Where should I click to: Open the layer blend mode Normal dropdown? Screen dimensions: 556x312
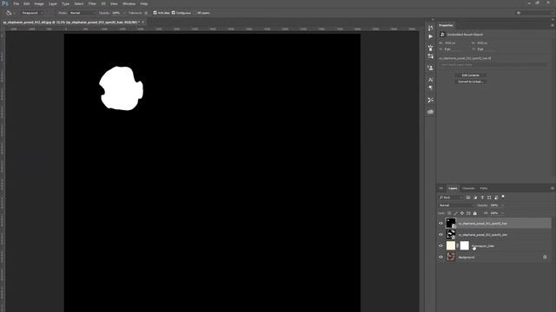[x=456, y=205]
